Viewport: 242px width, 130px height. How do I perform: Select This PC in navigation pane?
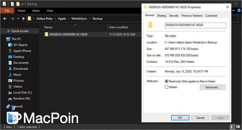[x=16, y=39]
